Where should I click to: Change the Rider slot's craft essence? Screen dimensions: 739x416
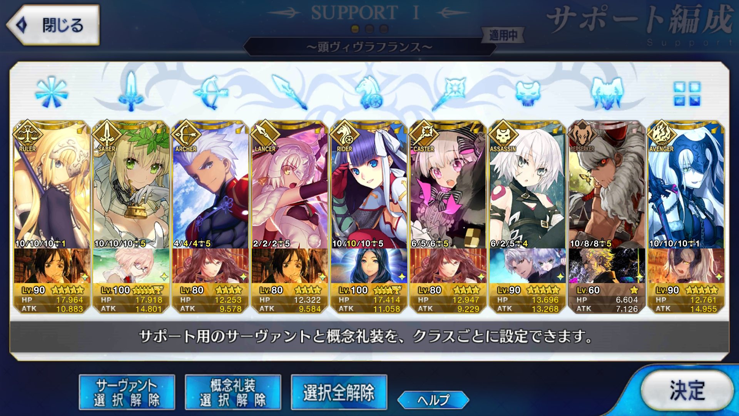pyautogui.click(x=369, y=266)
